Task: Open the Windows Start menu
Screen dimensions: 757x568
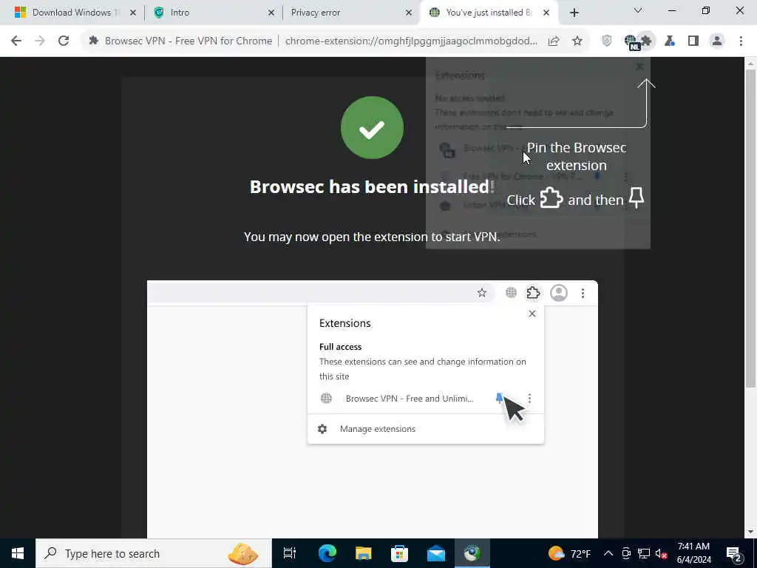Action: click(x=18, y=553)
